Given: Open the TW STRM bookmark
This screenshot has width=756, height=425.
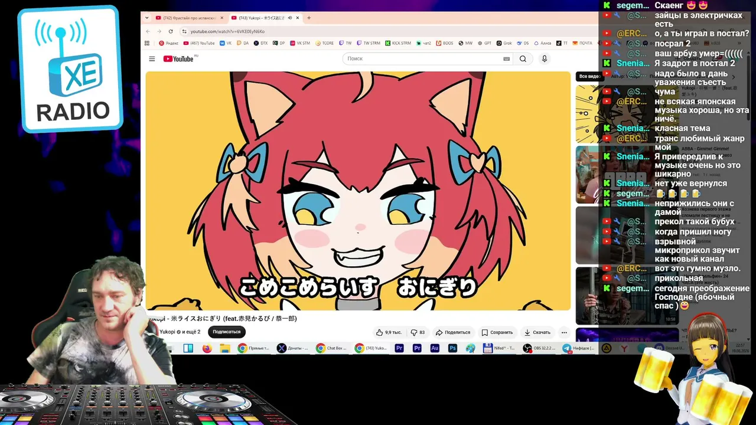Looking at the screenshot, I should click(369, 43).
